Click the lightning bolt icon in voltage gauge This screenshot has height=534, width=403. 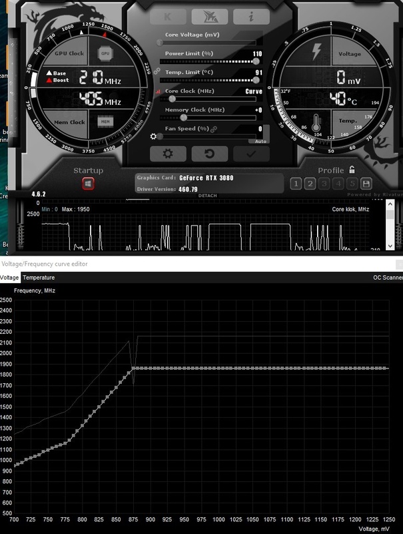[316, 51]
